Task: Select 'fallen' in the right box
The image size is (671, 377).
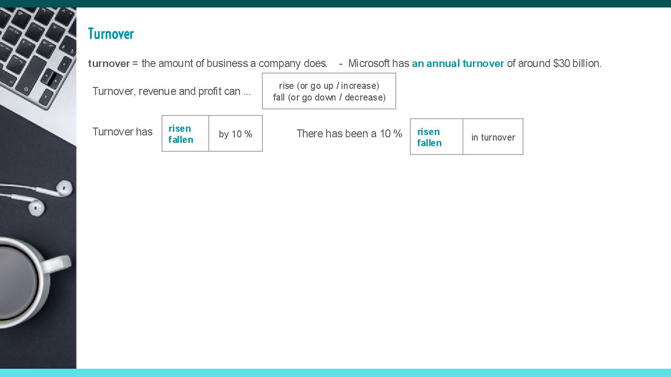Action: point(430,143)
